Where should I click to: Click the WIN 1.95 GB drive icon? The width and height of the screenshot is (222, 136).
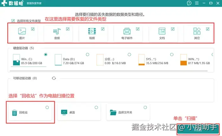pos(184,60)
